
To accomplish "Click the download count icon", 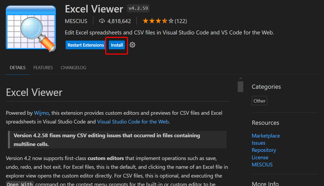I will point(102,21).
